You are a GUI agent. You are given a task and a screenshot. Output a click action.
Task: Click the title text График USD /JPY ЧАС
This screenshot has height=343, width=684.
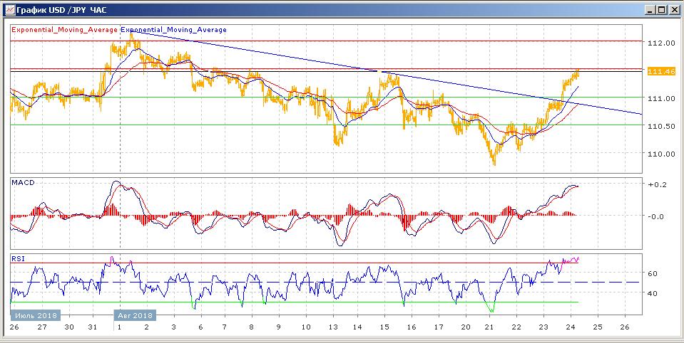(61, 9)
